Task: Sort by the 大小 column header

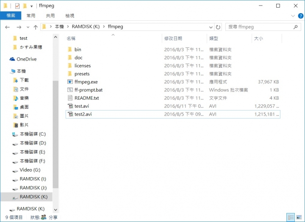Action: pos(258,39)
